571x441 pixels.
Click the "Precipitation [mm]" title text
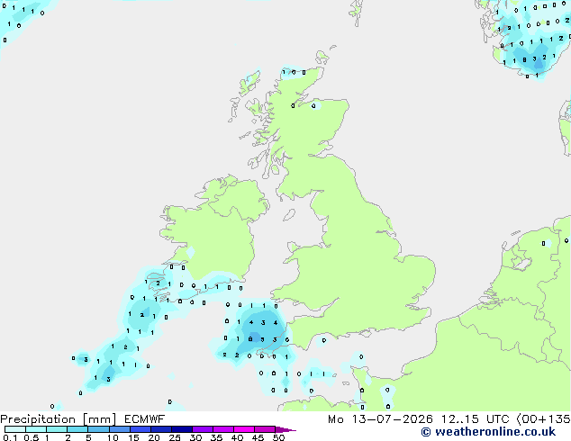pos(59,419)
